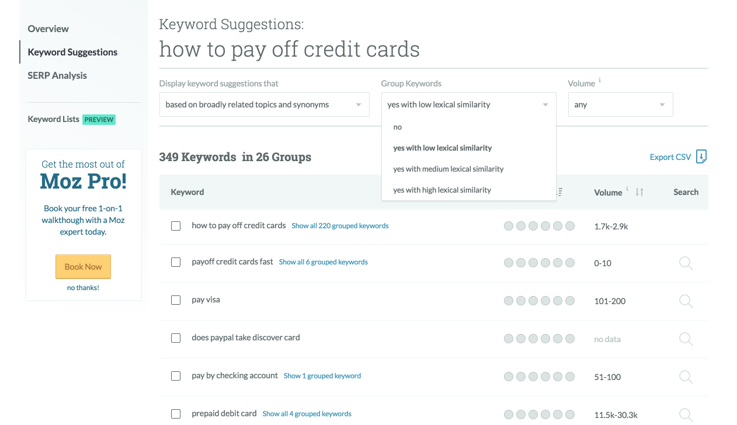Tick the pay visa keyword checkbox

tap(176, 300)
